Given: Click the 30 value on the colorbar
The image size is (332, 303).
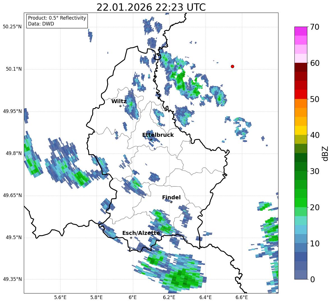Looking at the screenshot, I should click(314, 171).
